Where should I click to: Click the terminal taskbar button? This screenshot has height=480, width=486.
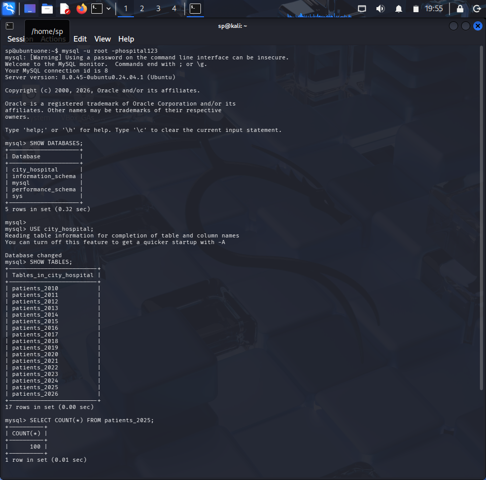click(x=194, y=8)
